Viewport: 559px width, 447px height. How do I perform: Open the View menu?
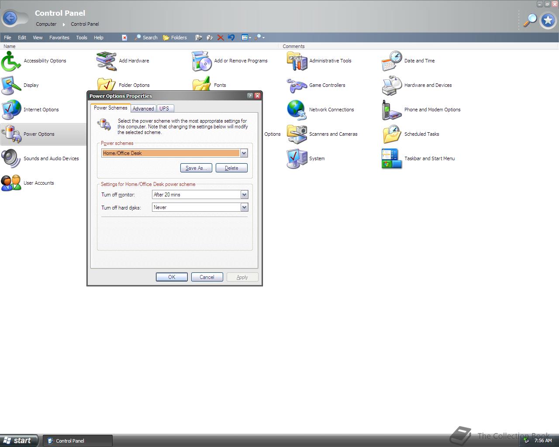coord(38,38)
